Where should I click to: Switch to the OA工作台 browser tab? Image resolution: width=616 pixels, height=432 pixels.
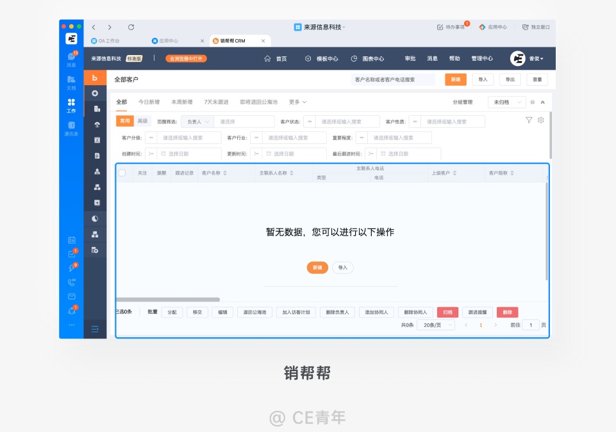[x=105, y=41]
